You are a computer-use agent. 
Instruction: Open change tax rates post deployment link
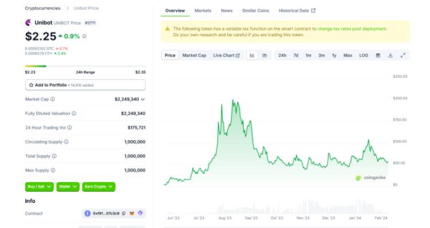[352, 29]
